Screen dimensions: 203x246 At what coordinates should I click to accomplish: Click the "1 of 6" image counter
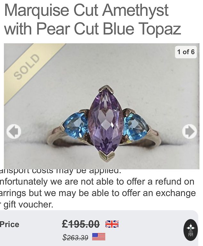[x=186, y=52]
